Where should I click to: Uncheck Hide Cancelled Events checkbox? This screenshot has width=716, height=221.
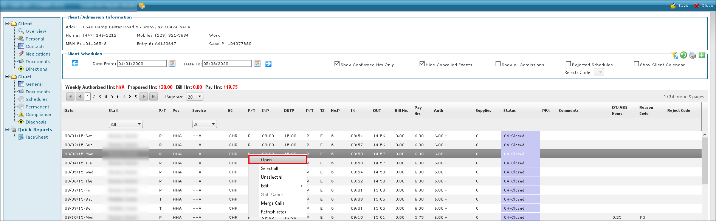(422, 64)
